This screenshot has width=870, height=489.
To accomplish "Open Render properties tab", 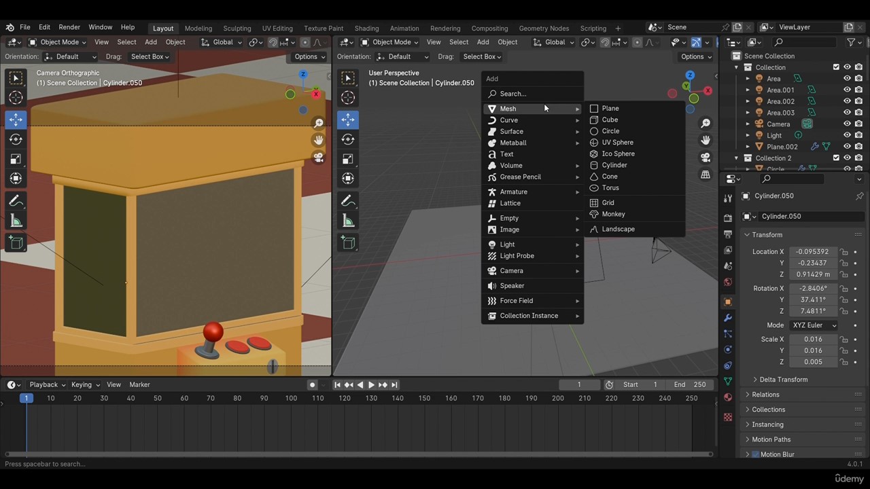I will [x=728, y=218].
